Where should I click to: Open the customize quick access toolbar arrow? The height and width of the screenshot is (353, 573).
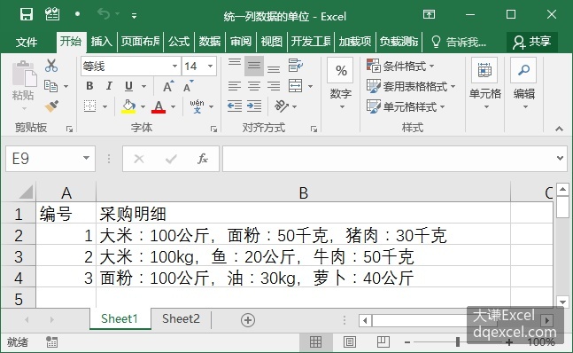click(134, 15)
